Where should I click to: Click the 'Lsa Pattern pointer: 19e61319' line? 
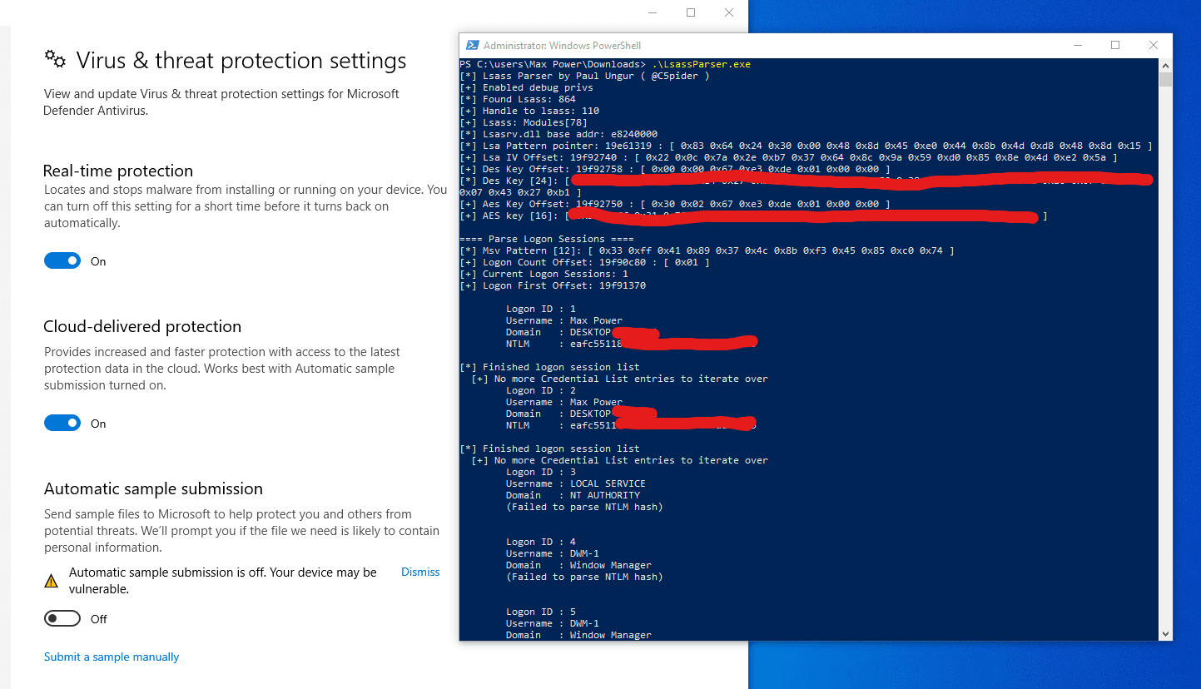(806, 146)
